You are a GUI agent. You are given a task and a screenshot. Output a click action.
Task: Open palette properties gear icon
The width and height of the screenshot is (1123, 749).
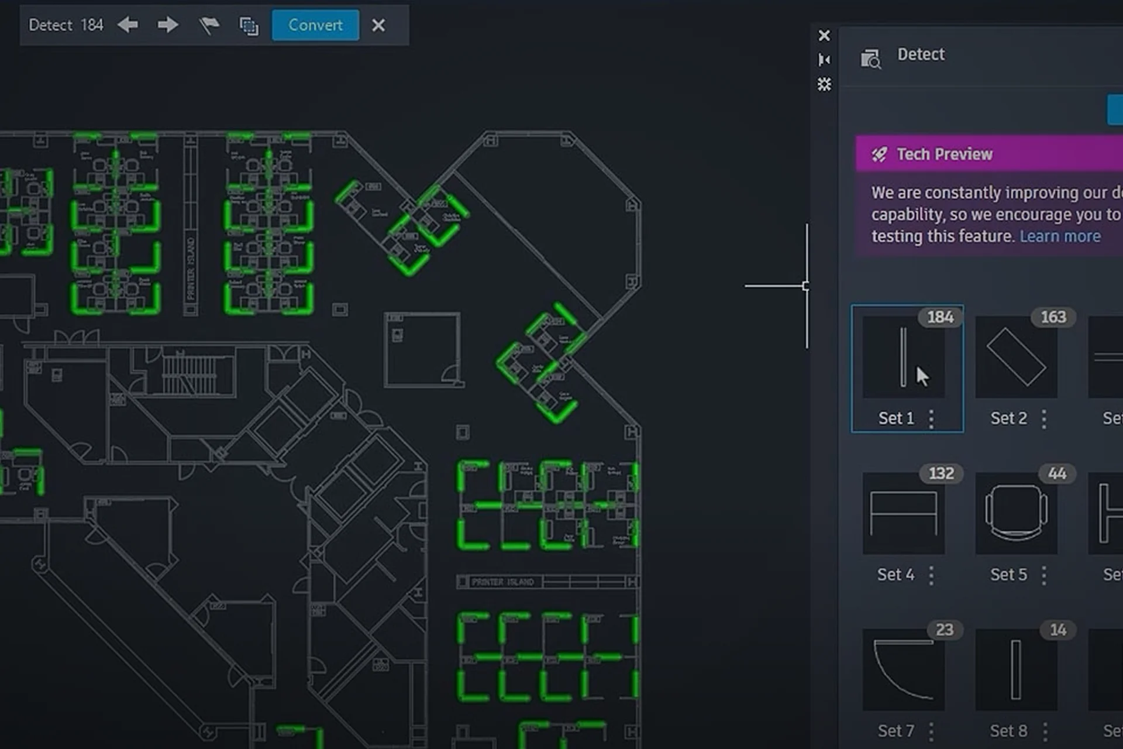pos(824,84)
